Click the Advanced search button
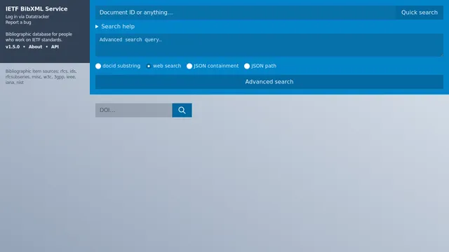Viewport: 449px width, 252px height. (x=269, y=82)
